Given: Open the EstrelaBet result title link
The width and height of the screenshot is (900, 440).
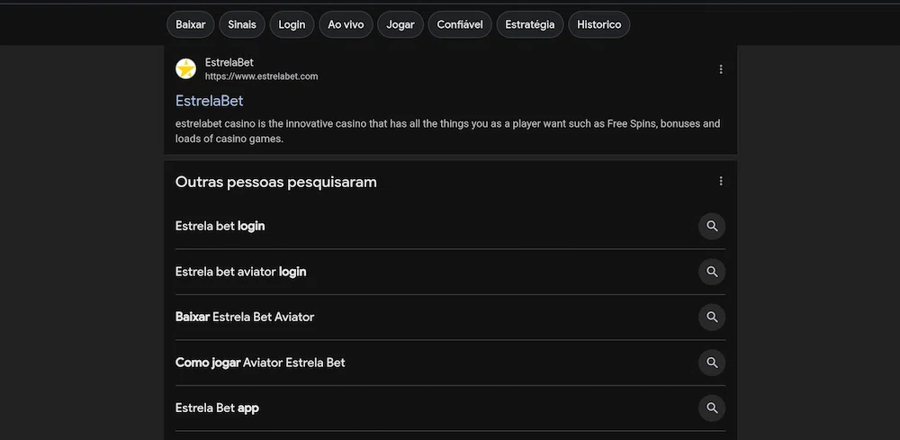Looking at the screenshot, I should [210, 101].
